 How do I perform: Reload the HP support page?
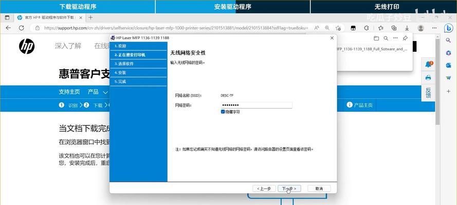point(21,28)
